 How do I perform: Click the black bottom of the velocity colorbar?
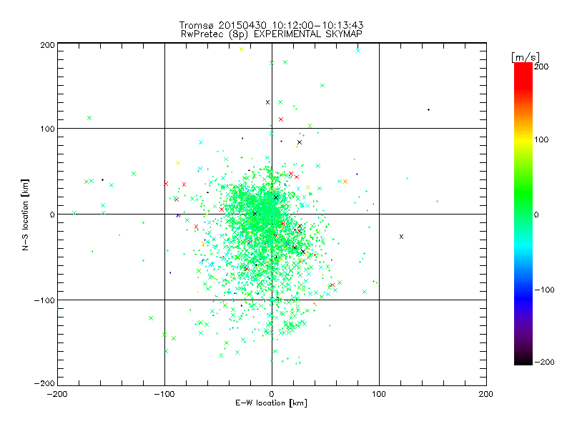coord(523,360)
